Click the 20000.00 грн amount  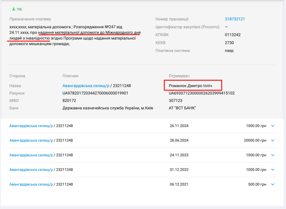coord(255,140)
